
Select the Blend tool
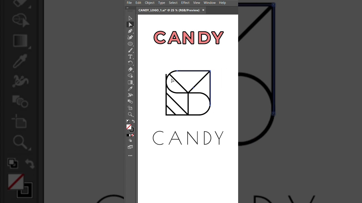(x=130, y=101)
